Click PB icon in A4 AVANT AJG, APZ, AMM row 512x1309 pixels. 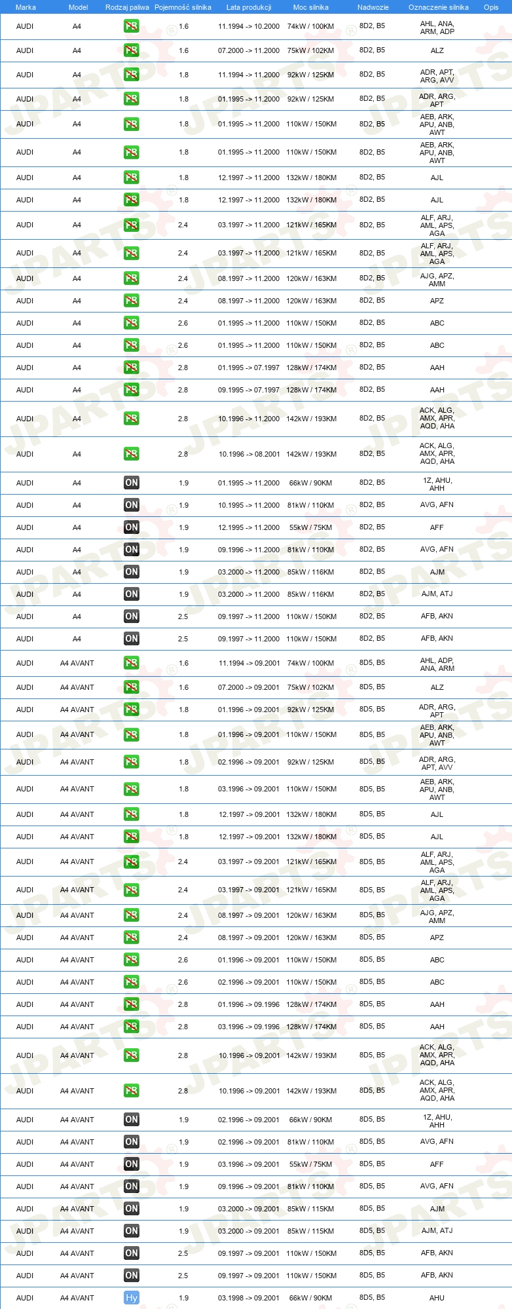(131, 915)
